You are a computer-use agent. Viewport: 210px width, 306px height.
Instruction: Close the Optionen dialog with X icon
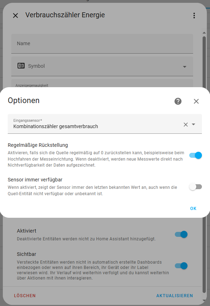(x=196, y=101)
